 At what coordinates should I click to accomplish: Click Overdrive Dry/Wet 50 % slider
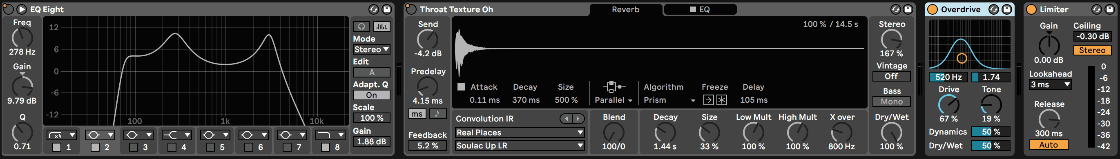click(x=991, y=146)
